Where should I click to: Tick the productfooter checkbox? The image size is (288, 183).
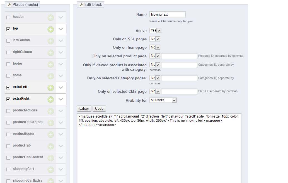tap(8, 134)
